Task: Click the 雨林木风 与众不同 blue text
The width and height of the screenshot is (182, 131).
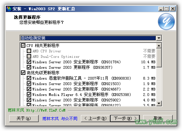Action: click(60, 118)
